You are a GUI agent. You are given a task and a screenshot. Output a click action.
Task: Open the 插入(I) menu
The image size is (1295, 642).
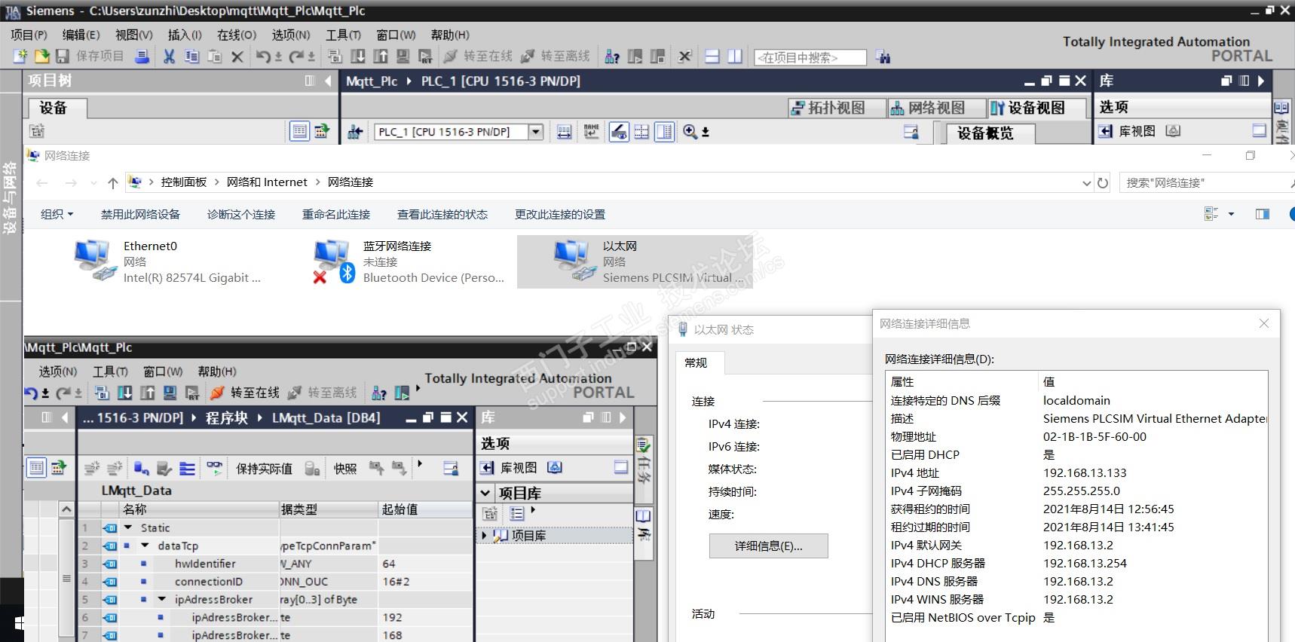(x=185, y=35)
